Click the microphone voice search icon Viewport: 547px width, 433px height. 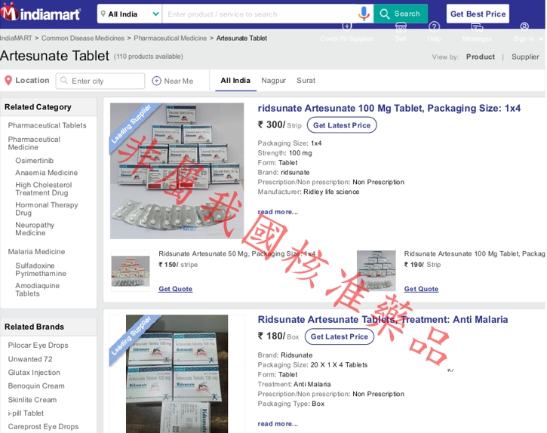[x=364, y=14]
